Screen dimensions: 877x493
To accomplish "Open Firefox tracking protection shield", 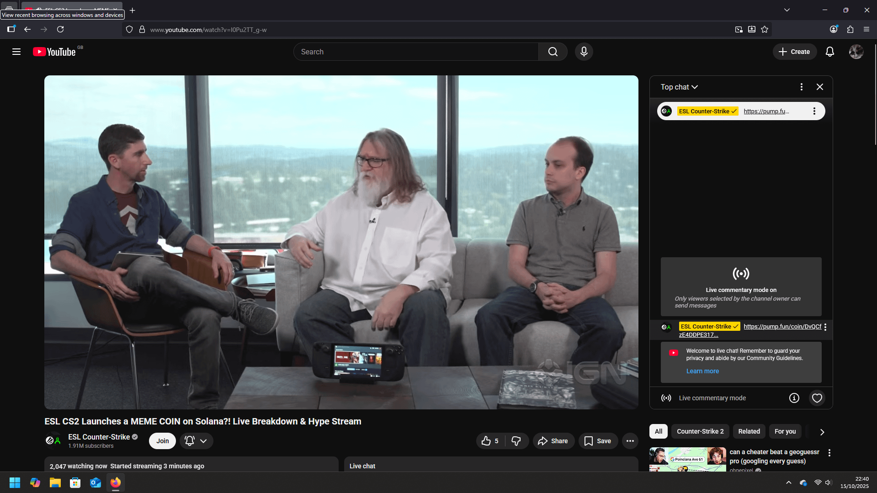I will pyautogui.click(x=129, y=29).
